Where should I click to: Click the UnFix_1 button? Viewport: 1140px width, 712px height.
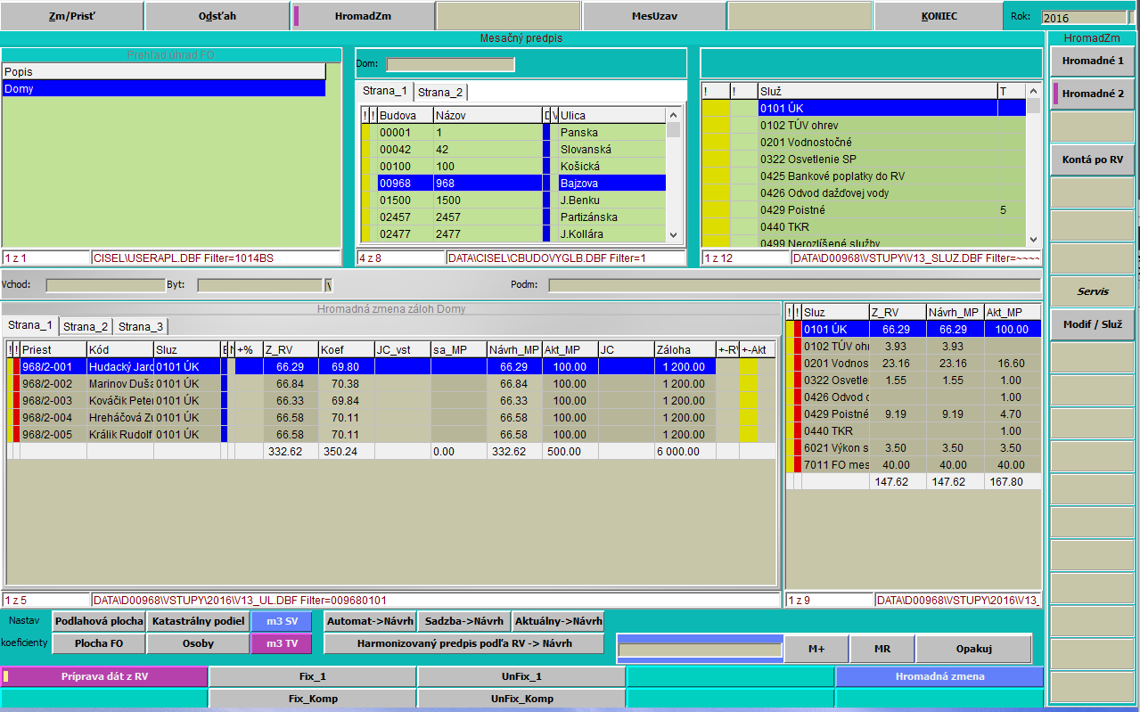pyautogui.click(x=521, y=676)
